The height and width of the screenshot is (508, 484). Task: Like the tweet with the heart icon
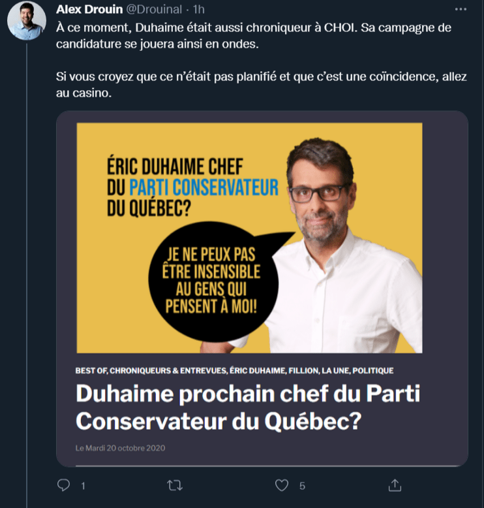282,485
